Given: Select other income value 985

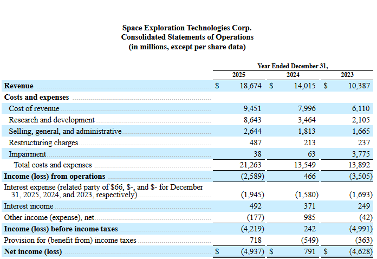Looking at the screenshot, I should click(x=309, y=217).
